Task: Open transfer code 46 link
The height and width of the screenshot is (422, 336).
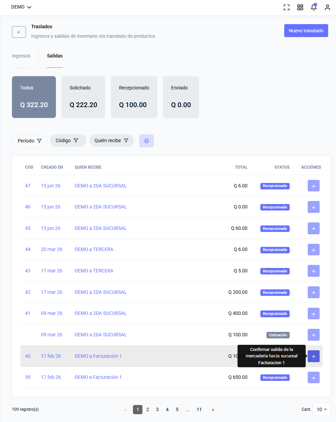Action: 28,207
